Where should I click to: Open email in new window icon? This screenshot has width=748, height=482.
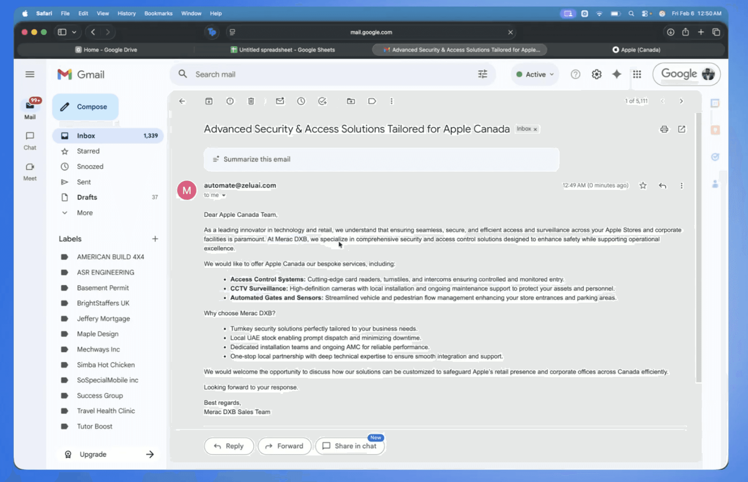[x=682, y=129]
